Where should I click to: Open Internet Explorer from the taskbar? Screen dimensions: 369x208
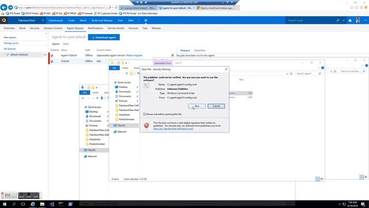point(33,204)
